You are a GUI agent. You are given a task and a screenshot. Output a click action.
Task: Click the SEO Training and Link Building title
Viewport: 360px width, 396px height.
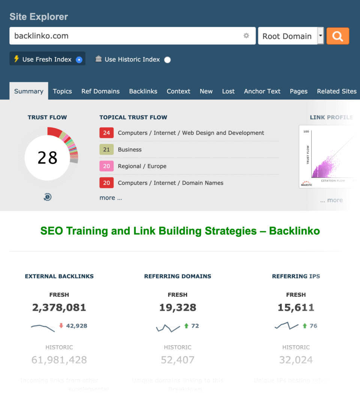pyautogui.click(x=180, y=231)
